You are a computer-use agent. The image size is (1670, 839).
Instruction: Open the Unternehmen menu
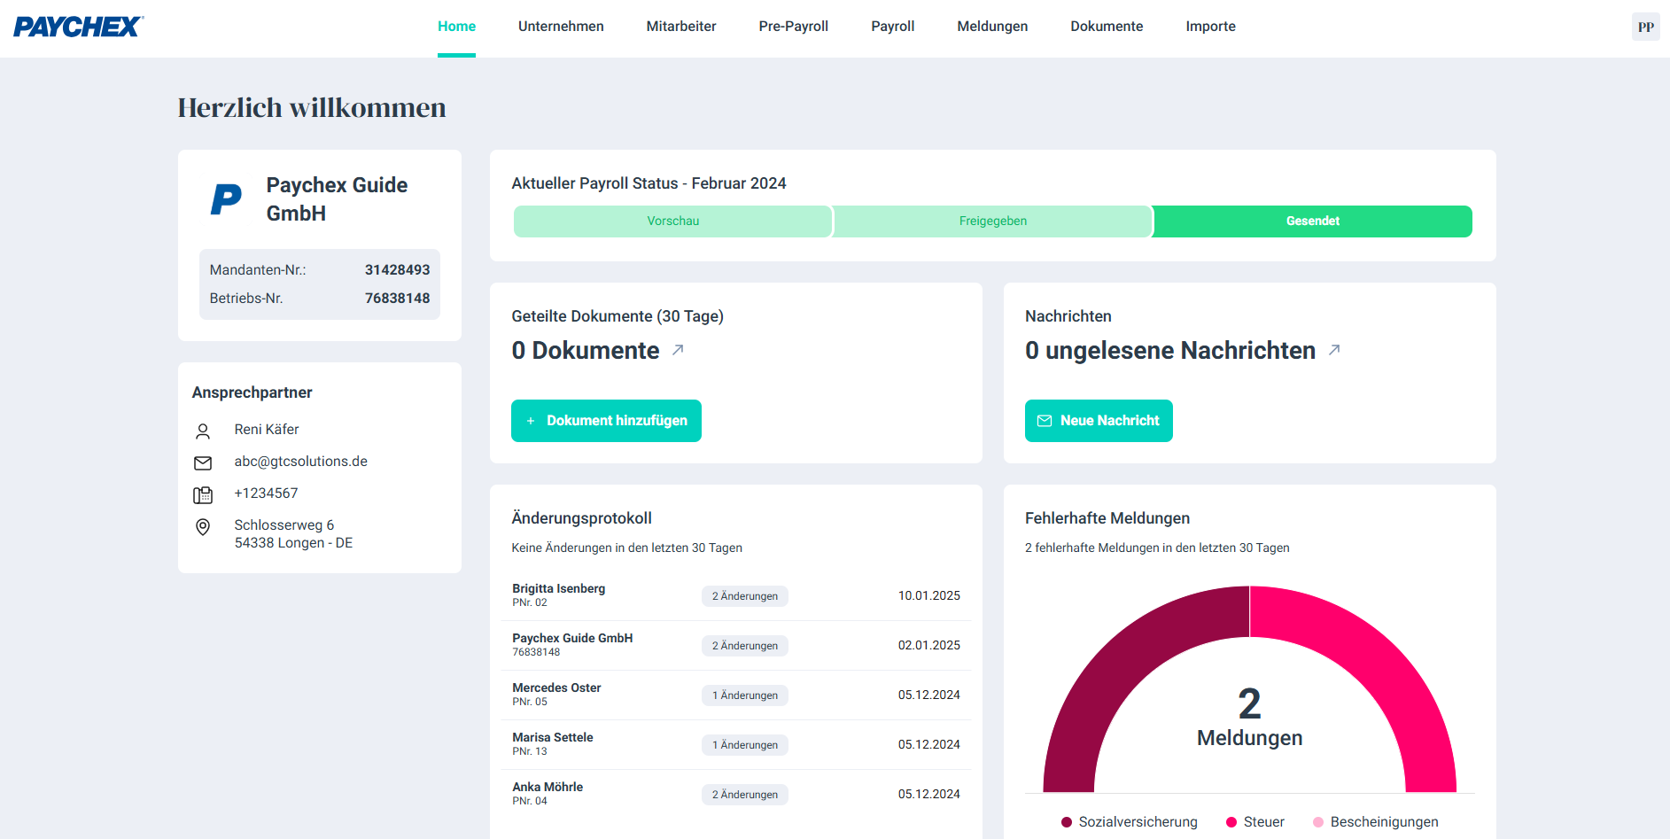click(x=561, y=27)
